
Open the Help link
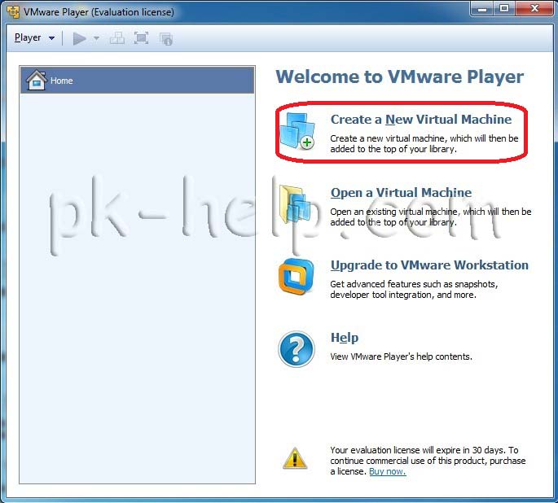345,338
